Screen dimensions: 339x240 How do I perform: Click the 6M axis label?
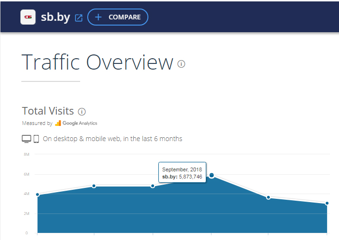[27, 174]
